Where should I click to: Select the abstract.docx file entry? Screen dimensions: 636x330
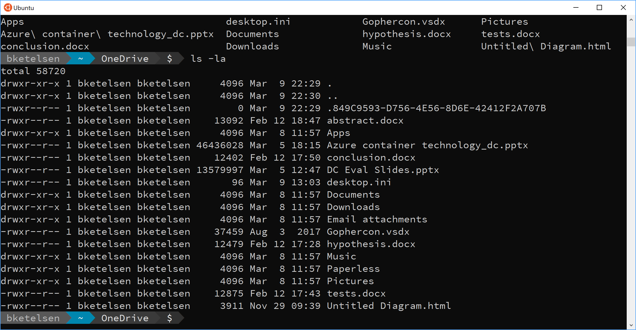pyautogui.click(x=365, y=120)
